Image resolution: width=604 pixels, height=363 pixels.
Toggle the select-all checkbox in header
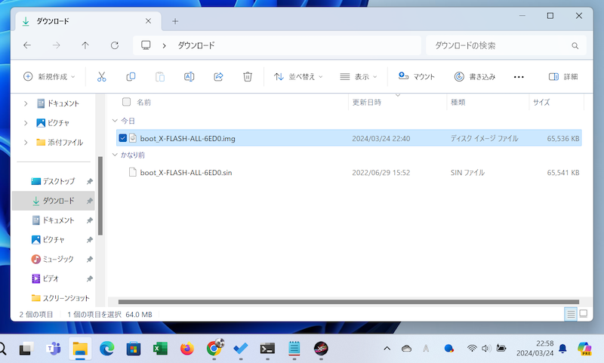click(126, 102)
